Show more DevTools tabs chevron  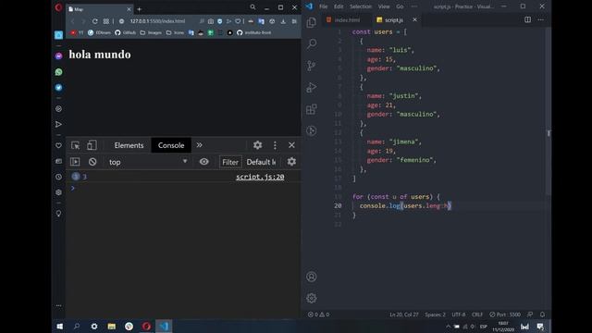click(x=199, y=145)
